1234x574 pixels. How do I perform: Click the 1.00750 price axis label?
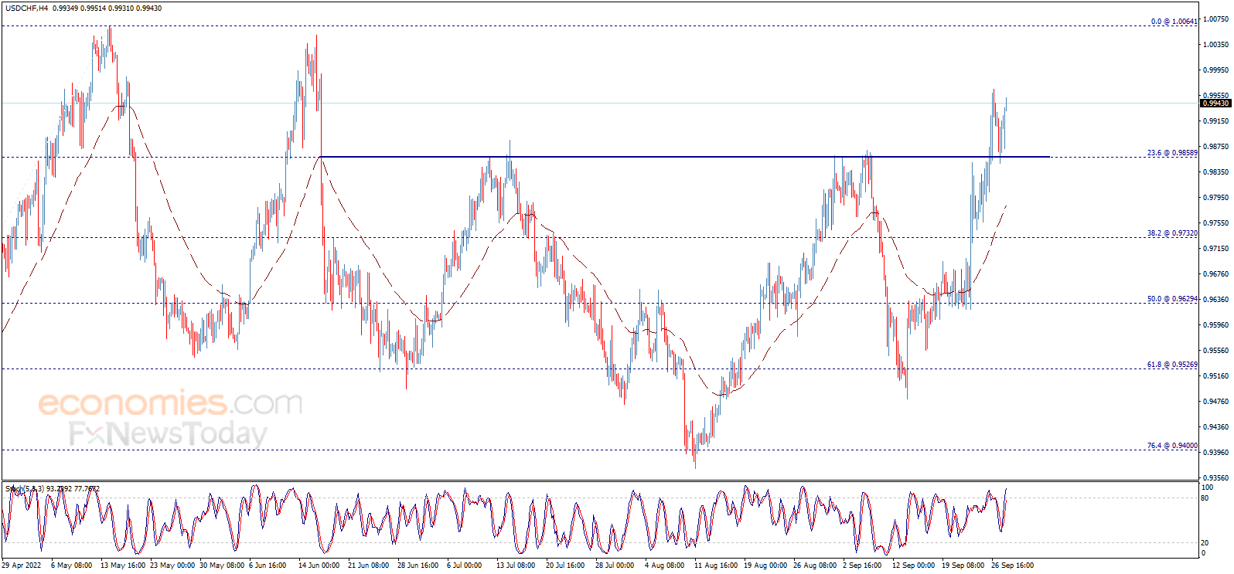point(1215,19)
